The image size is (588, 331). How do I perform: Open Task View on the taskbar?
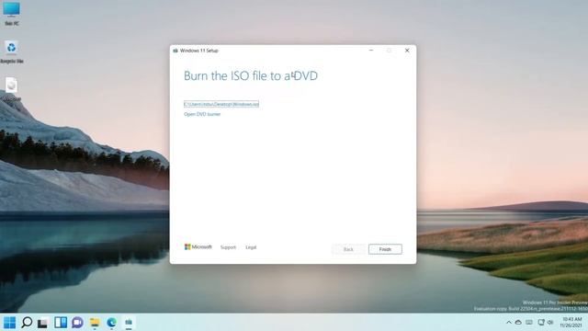(x=43, y=323)
